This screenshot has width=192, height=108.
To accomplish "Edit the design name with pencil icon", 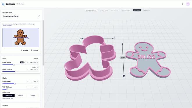I will pos(39,16).
